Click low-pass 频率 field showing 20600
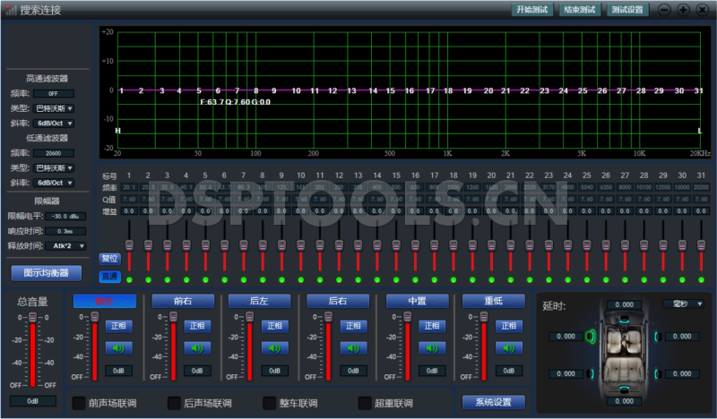 point(54,153)
